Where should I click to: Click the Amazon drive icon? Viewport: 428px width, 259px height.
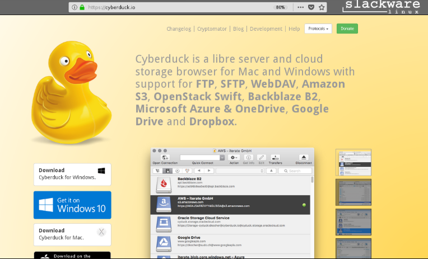164,205
